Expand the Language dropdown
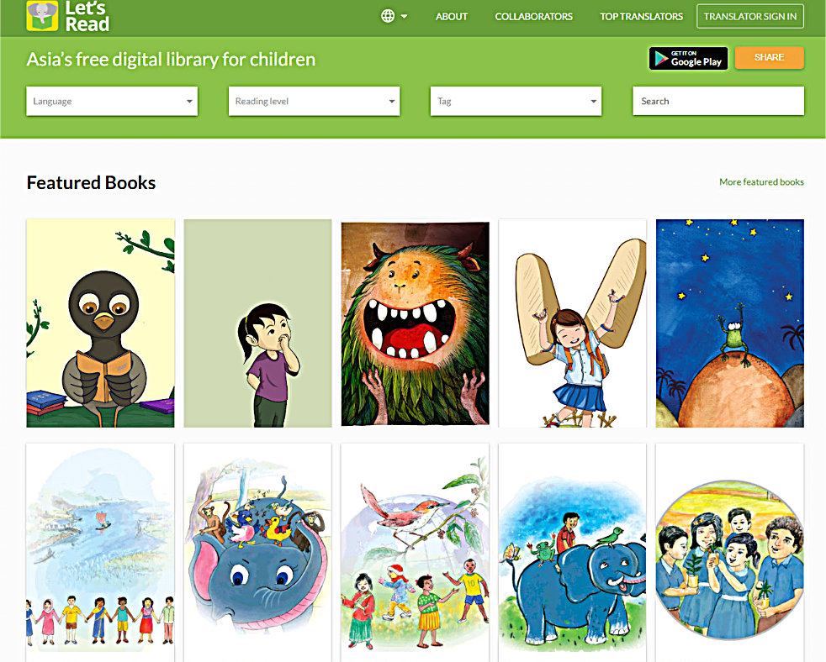 pyautogui.click(x=112, y=101)
